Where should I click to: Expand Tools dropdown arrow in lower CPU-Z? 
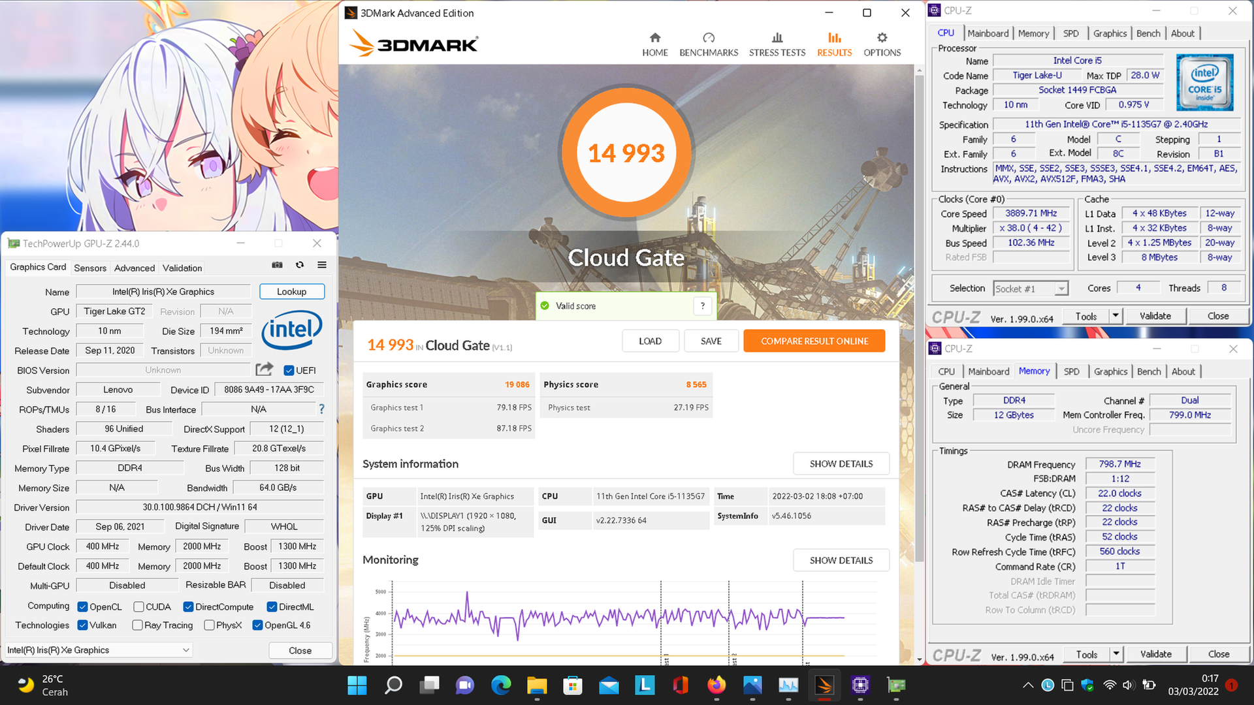coord(1116,654)
